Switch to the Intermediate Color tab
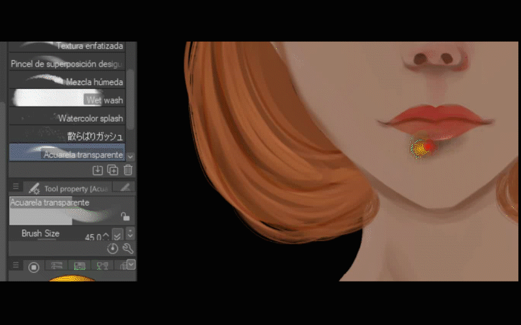521x325 pixels. click(x=102, y=266)
